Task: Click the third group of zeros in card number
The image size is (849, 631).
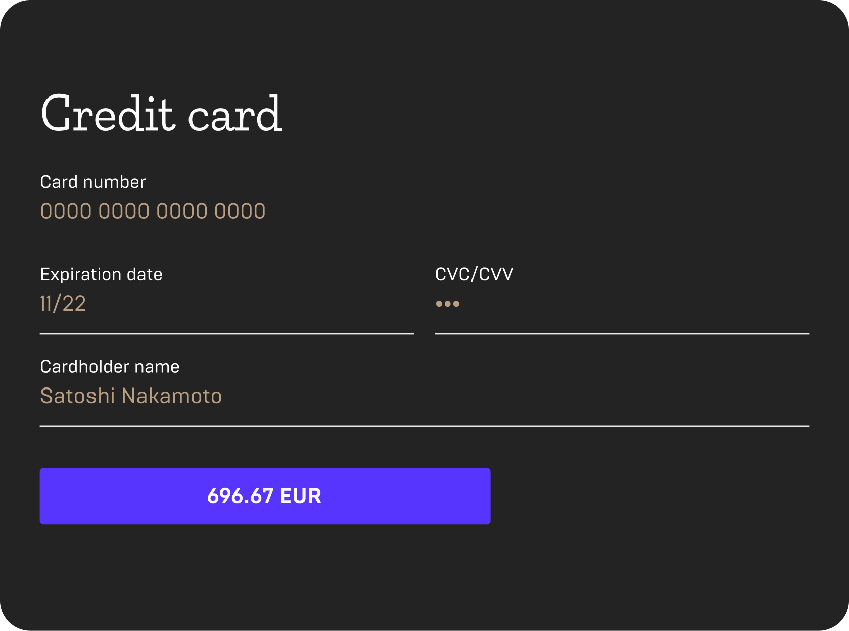Action: click(x=182, y=211)
